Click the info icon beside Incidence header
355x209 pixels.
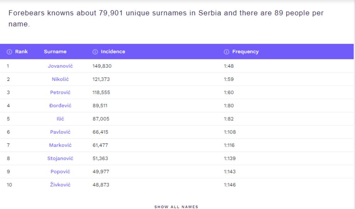[95, 52]
